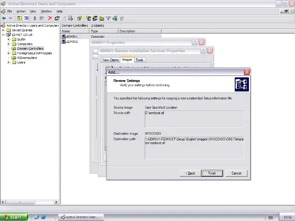Click the Help toolbar icon
The width and height of the screenshot is (295, 221).
pyautogui.click(x=79, y=18)
